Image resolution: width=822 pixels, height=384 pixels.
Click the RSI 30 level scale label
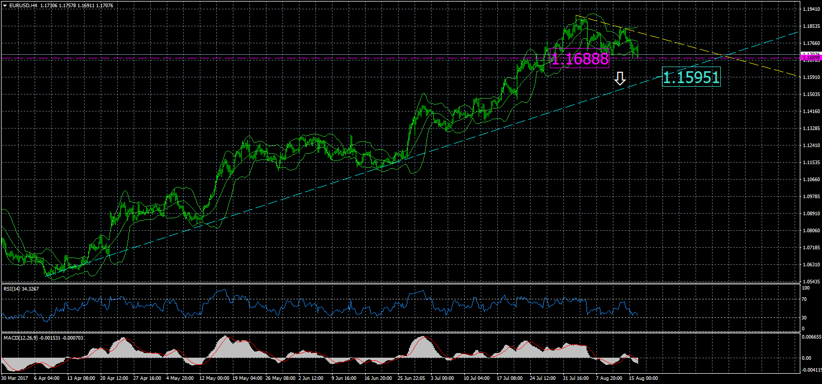804,317
